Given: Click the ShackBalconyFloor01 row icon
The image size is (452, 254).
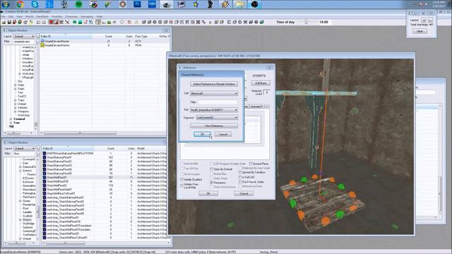Looking at the screenshot, I should (44, 157).
